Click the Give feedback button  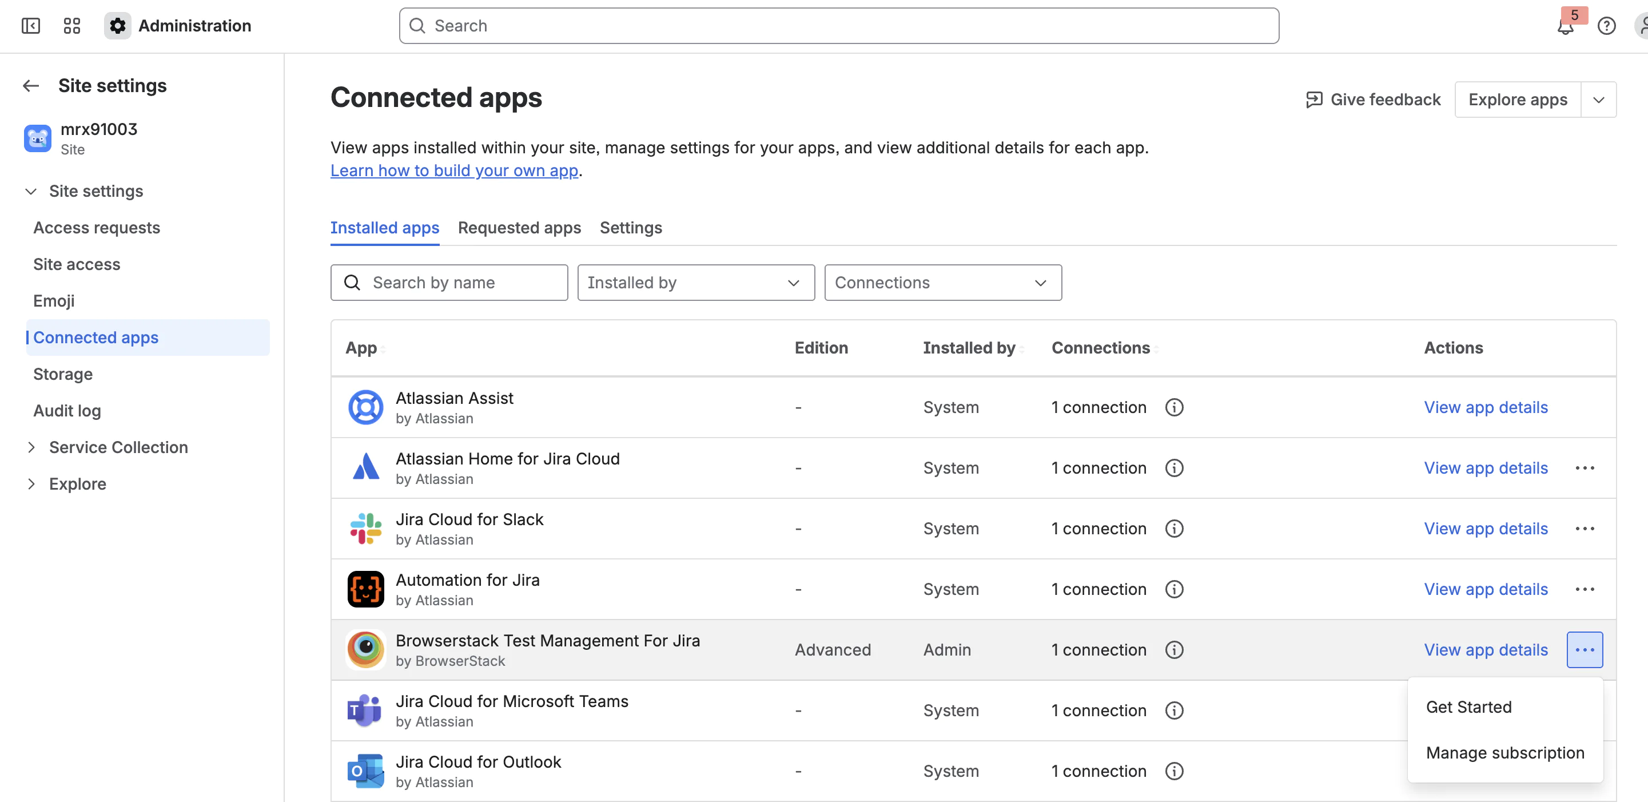(x=1373, y=100)
